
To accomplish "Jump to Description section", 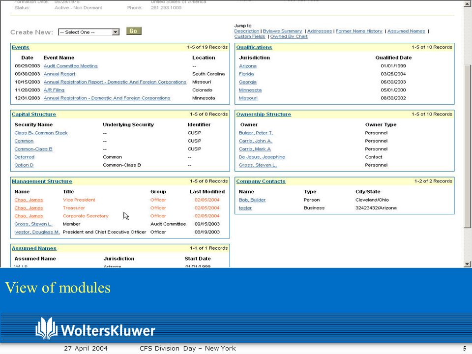I will click(x=246, y=31).
